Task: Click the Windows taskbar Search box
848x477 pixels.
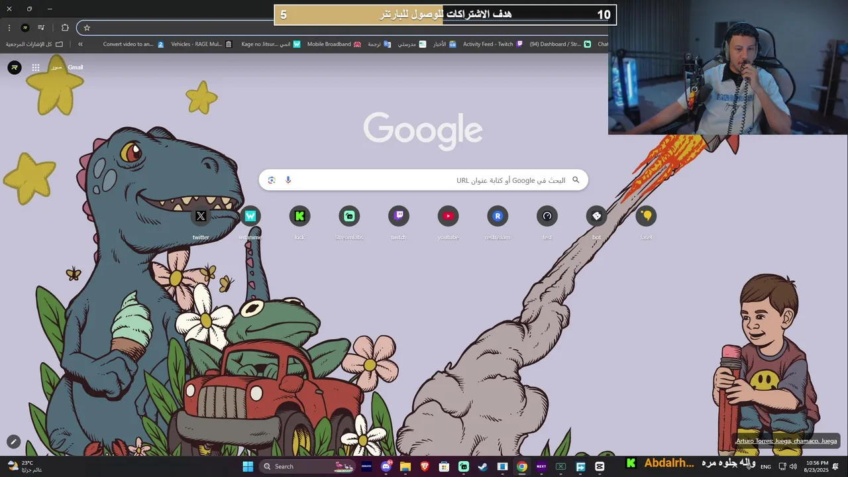Action: click(306, 466)
